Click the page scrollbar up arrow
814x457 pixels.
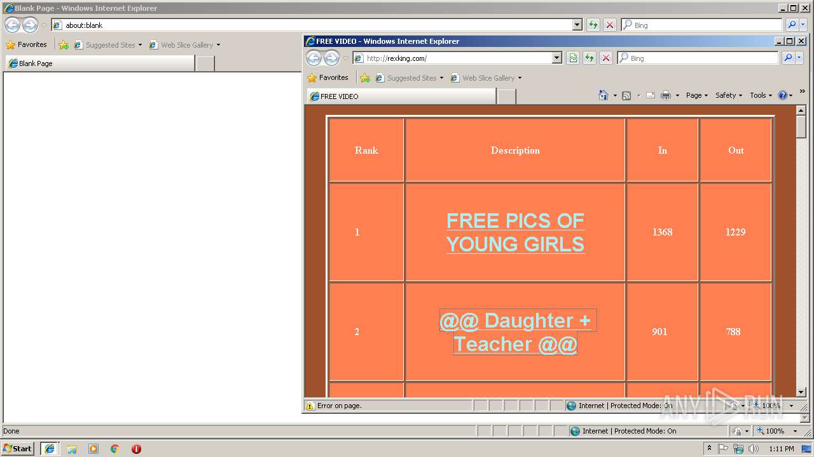[801, 111]
